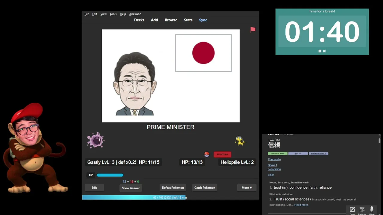Screen dimensions: 383x215
Task: Click Show 1 collocation link
Action: [x=274, y=167]
